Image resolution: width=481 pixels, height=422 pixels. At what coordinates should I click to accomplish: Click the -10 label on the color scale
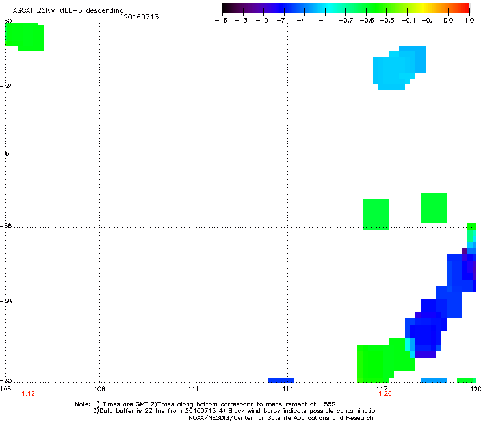pyautogui.click(x=262, y=21)
